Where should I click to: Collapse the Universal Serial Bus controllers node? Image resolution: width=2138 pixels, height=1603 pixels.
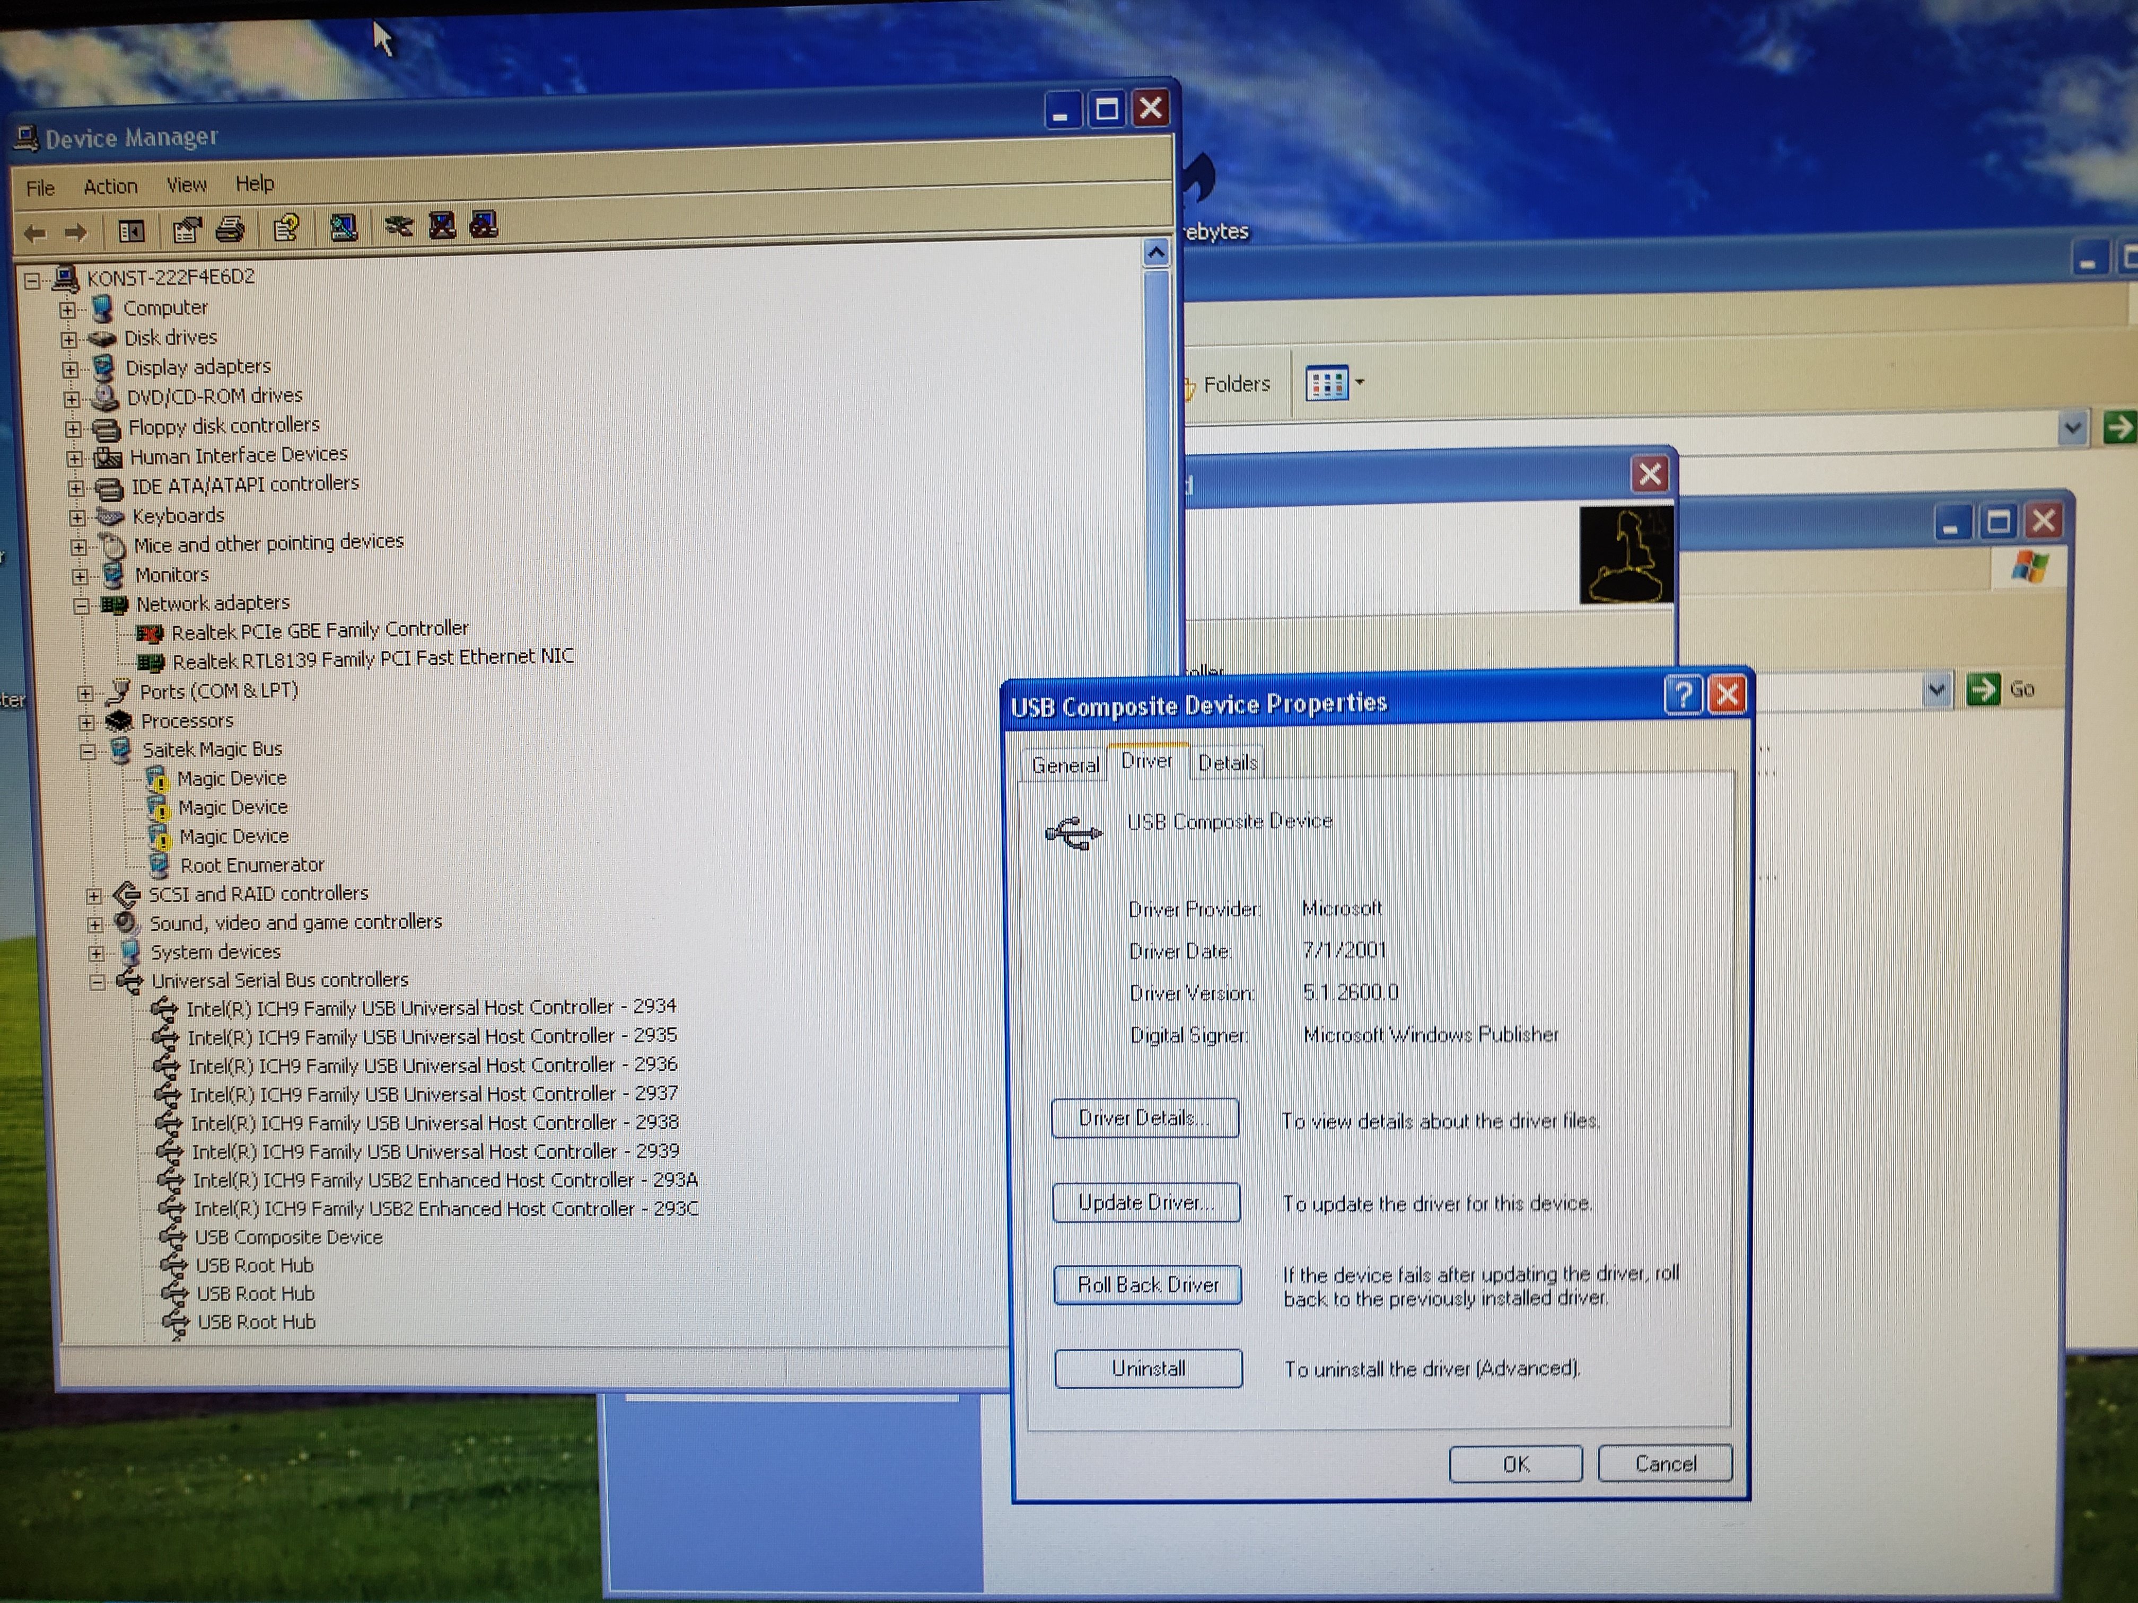[x=97, y=983]
